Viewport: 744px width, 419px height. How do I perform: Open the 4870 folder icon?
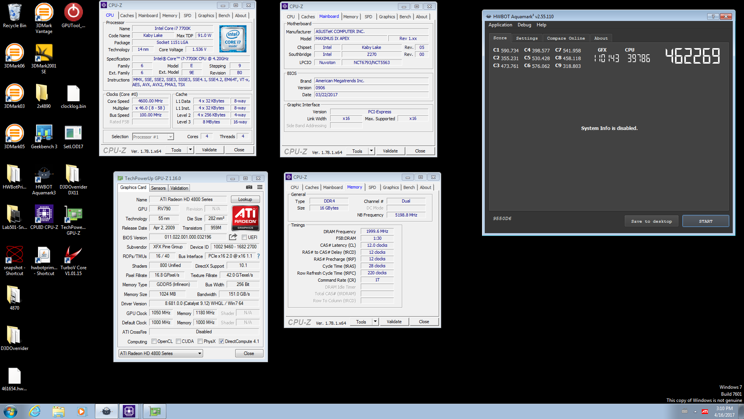click(x=14, y=298)
